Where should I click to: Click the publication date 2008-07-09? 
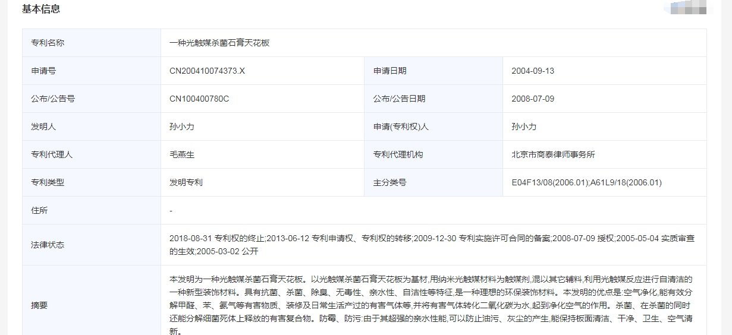(x=533, y=99)
